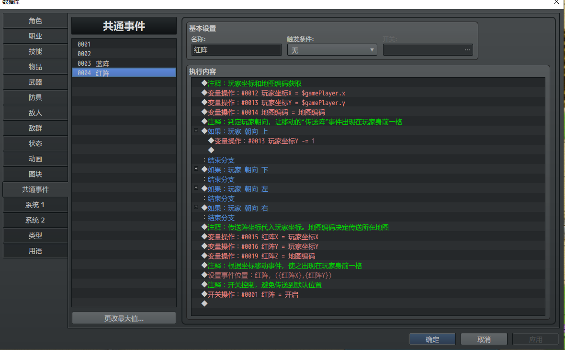
Task: Open the 用语 tab
Action: [35, 251]
